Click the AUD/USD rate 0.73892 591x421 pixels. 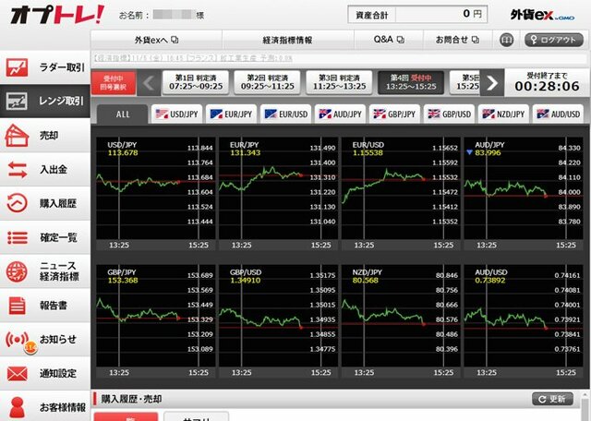click(490, 280)
